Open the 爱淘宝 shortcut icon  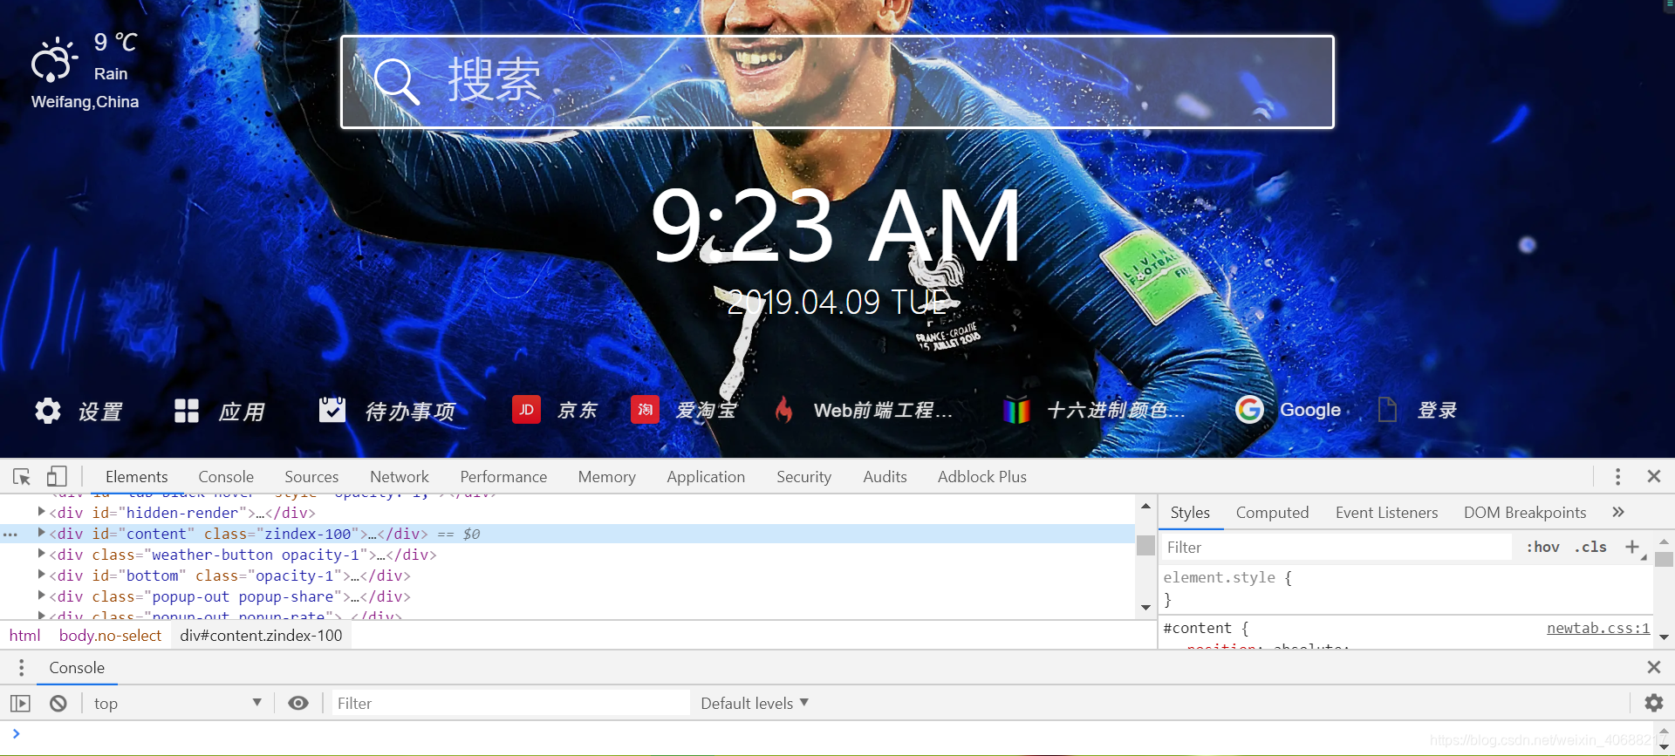(645, 410)
